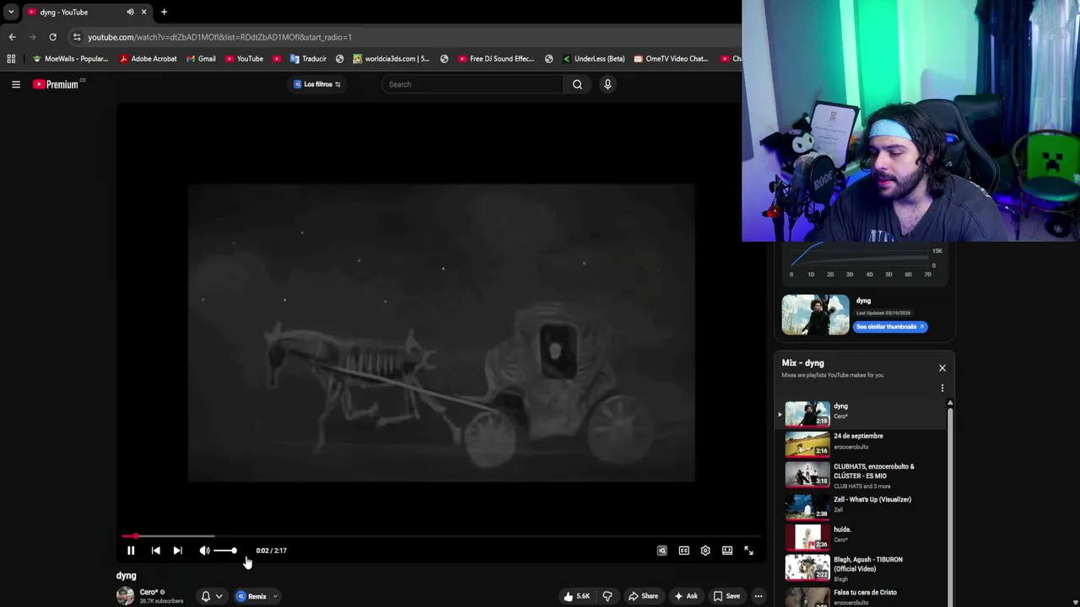Open worldcia3ds.com bookmark
Screen dimensions: 1080x607
click(x=391, y=59)
